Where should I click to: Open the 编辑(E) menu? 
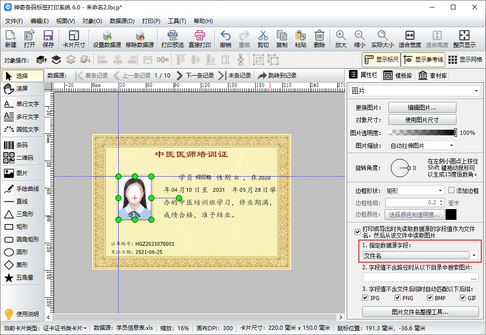[x=39, y=21]
